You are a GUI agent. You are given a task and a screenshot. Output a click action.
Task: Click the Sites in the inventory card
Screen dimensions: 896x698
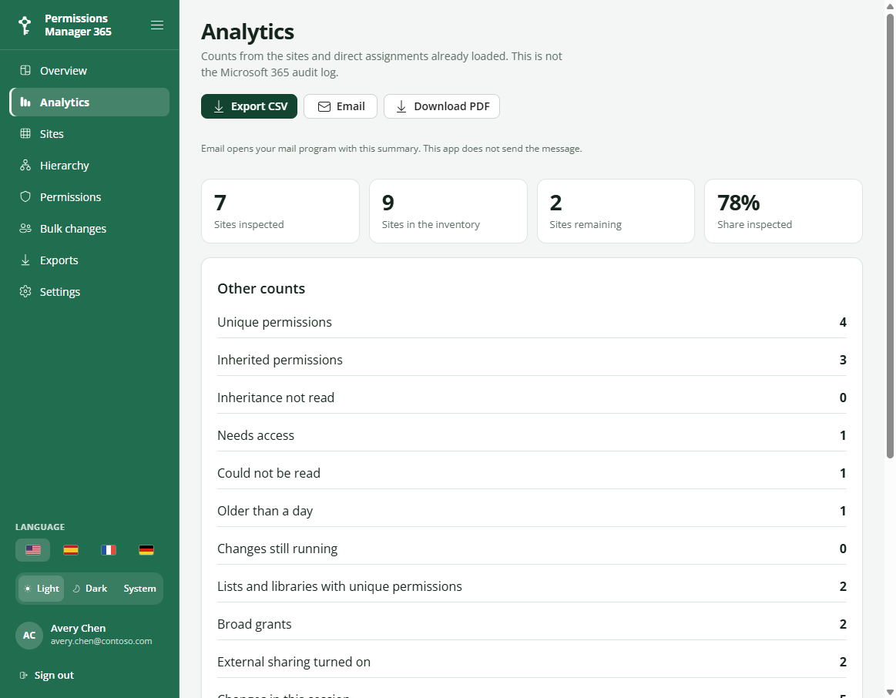pyautogui.click(x=448, y=211)
